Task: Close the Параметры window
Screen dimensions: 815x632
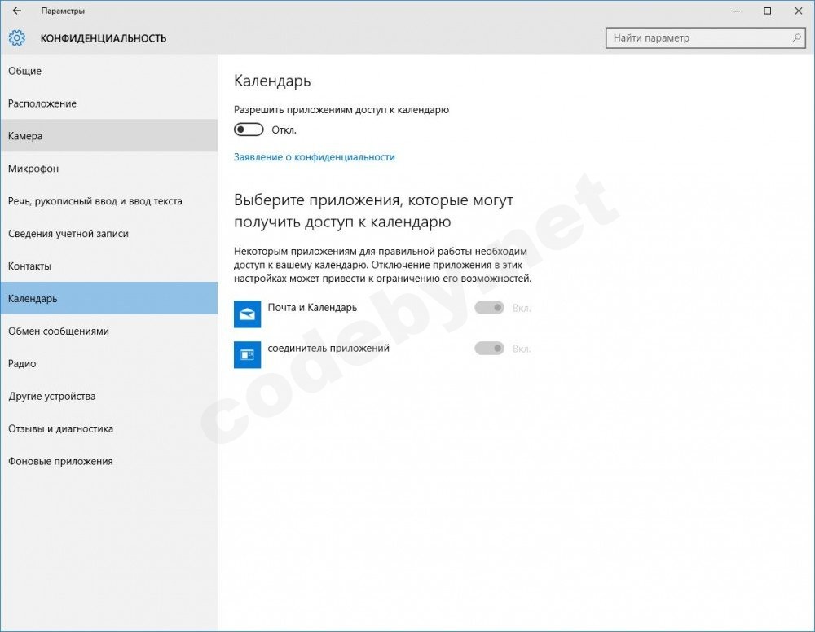Action: coord(799,11)
